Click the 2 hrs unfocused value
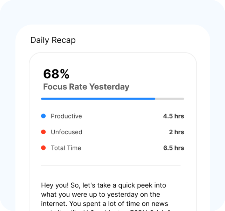This screenshot has height=211, width=225. pos(176,132)
